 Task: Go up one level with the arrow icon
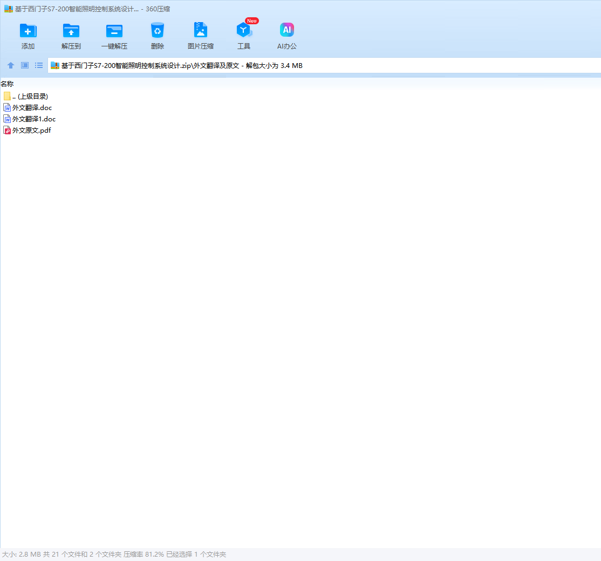point(11,65)
